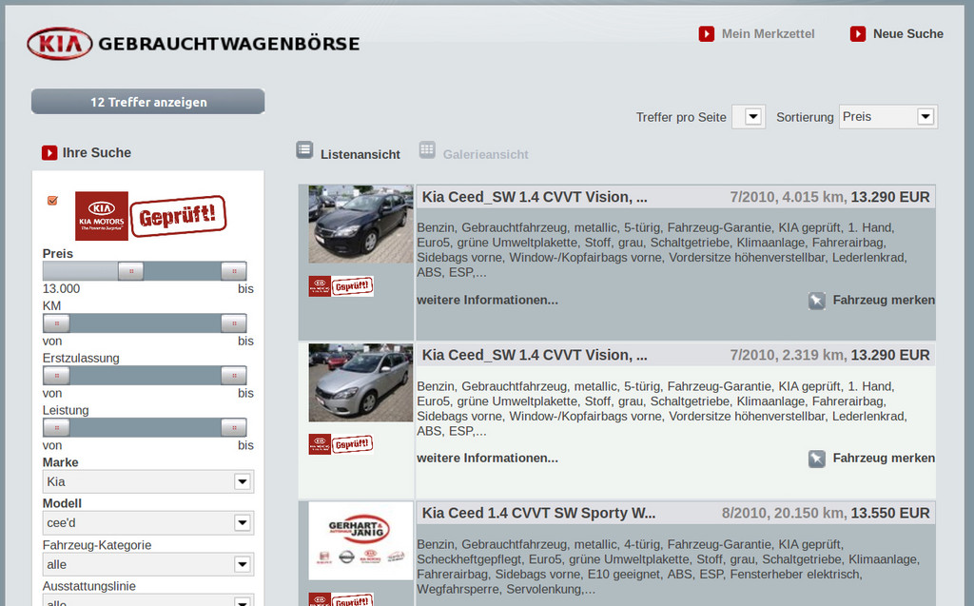Start a Neue Suche

click(x=908, y=34)
